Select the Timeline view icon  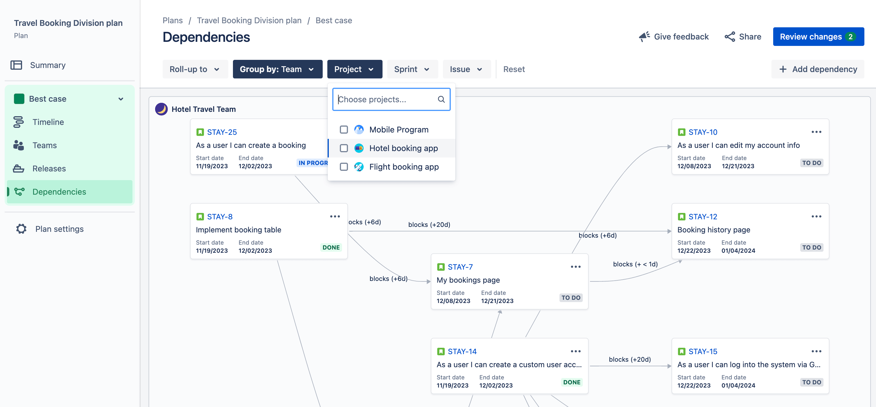pyautogui.click(x=19, y=122)
